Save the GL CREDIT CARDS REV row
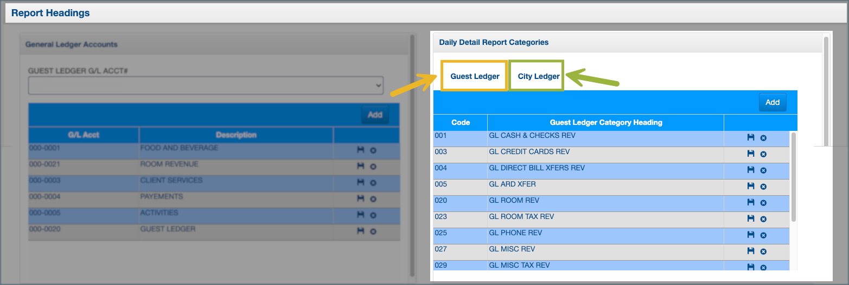 [x=751, y=154]
